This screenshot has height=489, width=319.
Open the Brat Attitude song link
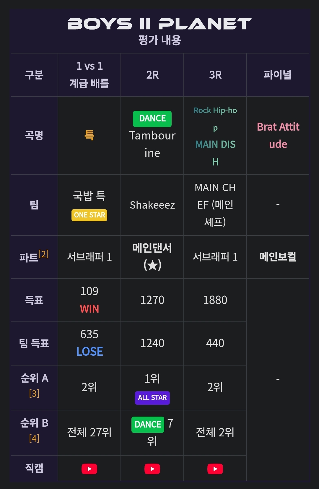click(278, 135)
